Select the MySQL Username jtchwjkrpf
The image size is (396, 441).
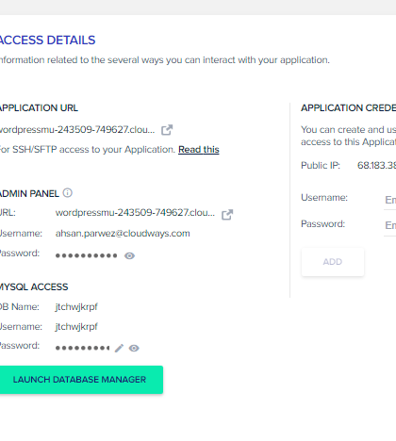click(76, 327)
